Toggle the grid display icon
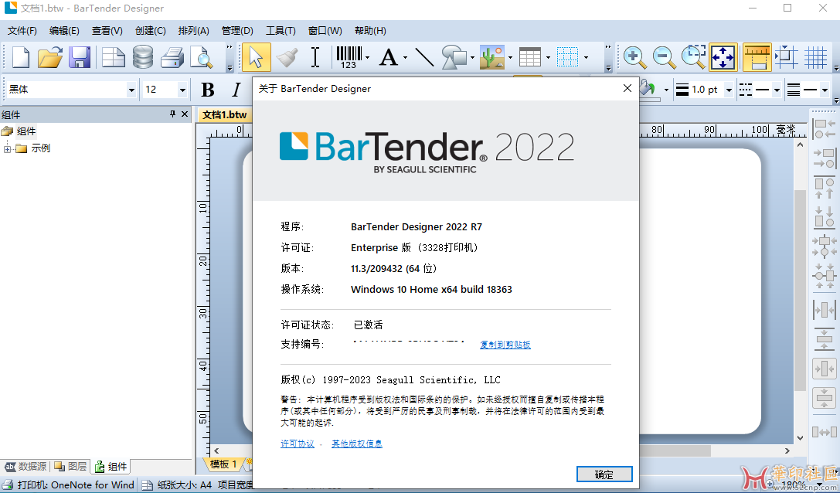This screenshot has width=840, height=493. tap(816, 57)
